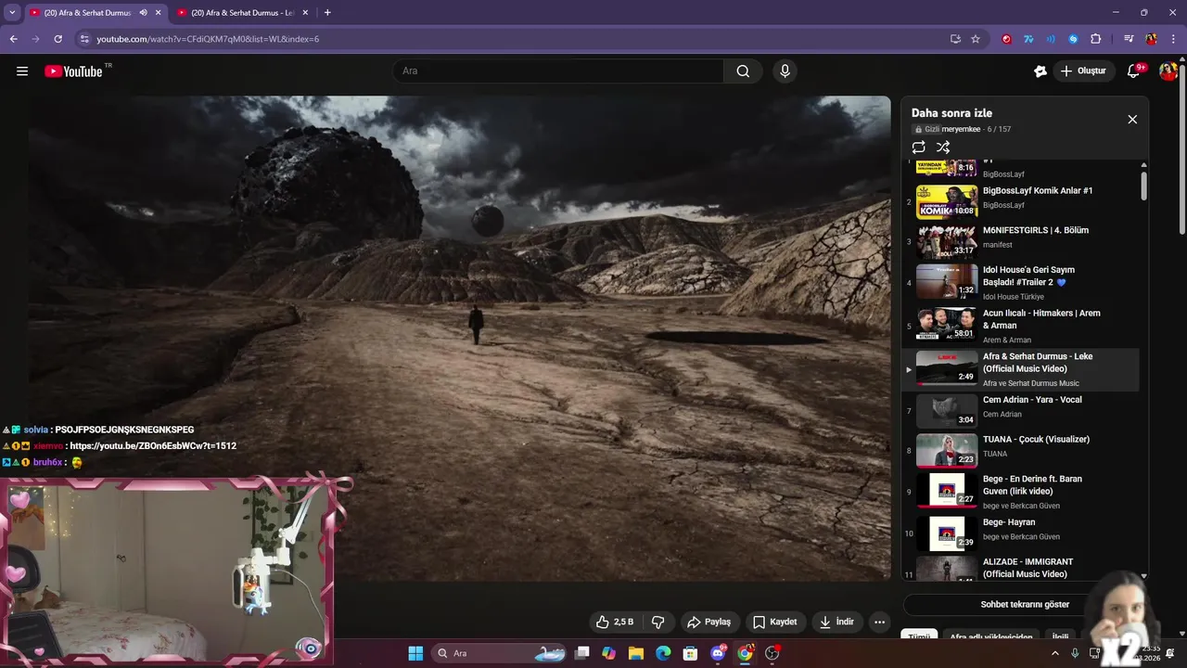Open the red extension icon in toolbar
Screen dimensions: 1187x668
[1006, 39]
